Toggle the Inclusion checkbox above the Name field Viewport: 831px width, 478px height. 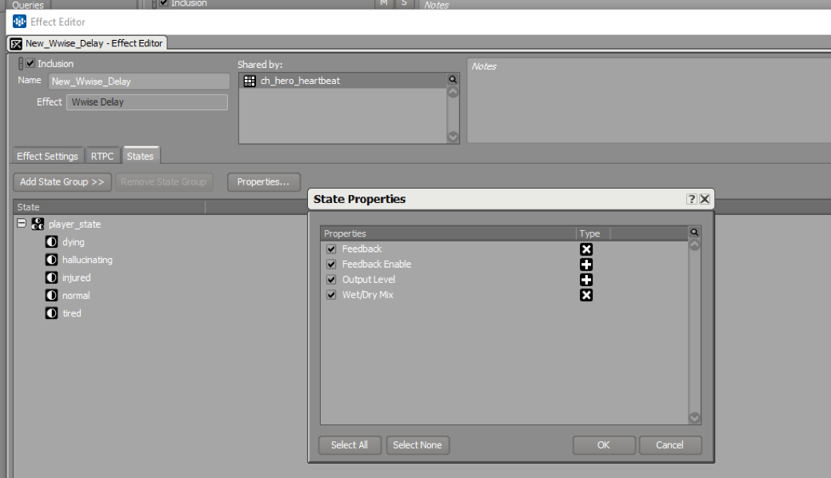point(30,63)
